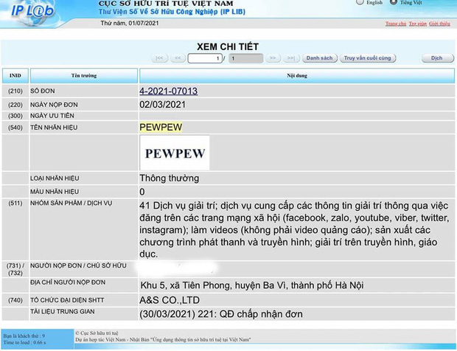Click the Thông thường trademark type value
This screenshot has width=457, height=351.
point(170,178)
